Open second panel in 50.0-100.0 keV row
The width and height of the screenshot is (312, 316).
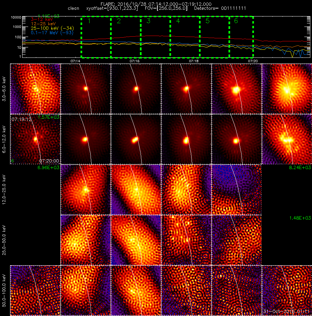point(86,290)
